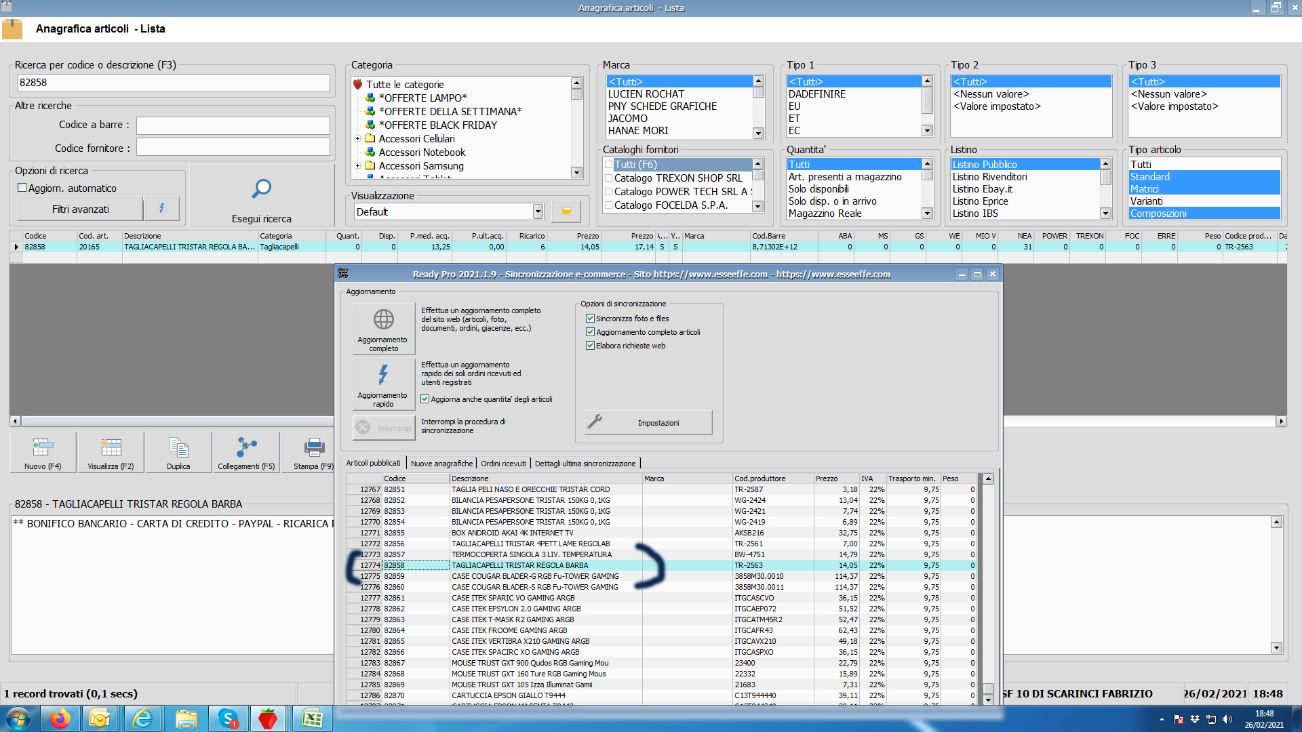Viewport: 1302px width, 732px height.
Task: Uncheck Sincronizza foto e files
Action: point(590,319)
